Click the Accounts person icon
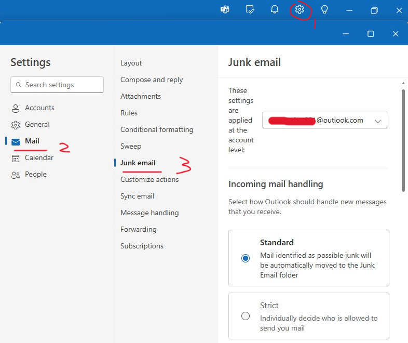Image resolution: width=408 pixels, height=343 pixels. tap(16, 108)
